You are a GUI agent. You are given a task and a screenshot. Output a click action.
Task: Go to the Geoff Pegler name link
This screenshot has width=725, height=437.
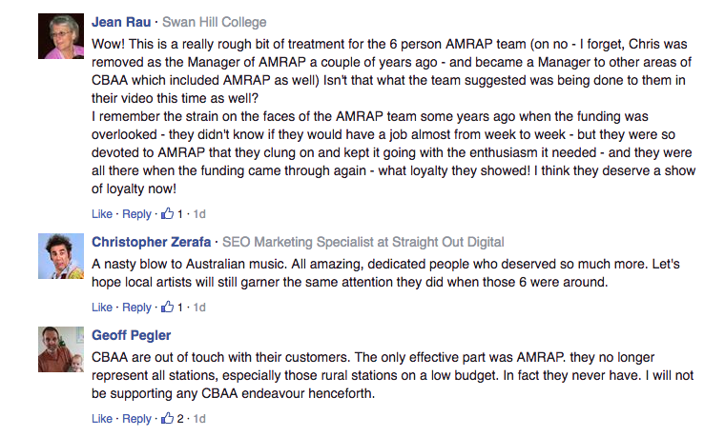tap(132, 335)
